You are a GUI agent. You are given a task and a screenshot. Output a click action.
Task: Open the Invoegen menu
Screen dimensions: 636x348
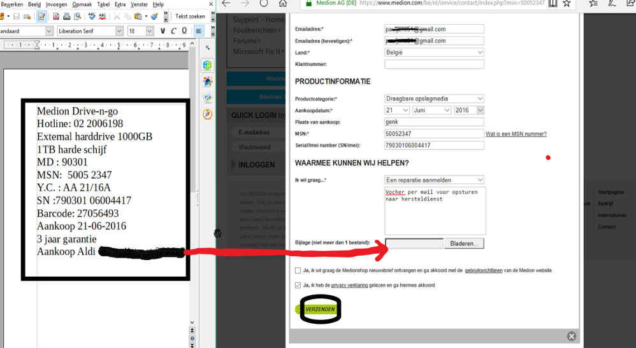[56, 4]
